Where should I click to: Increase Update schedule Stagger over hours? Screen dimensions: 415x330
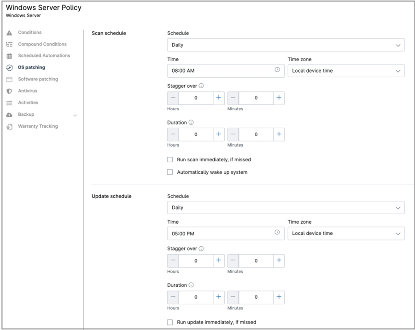pos(219,261)
